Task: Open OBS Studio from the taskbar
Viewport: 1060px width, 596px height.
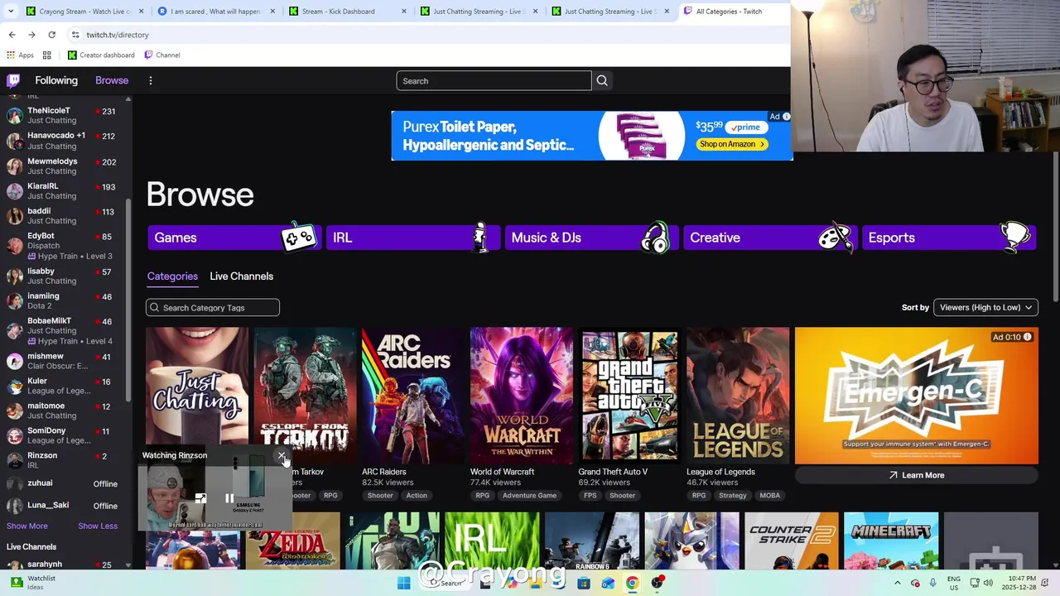Action: [x=657, y=583]
